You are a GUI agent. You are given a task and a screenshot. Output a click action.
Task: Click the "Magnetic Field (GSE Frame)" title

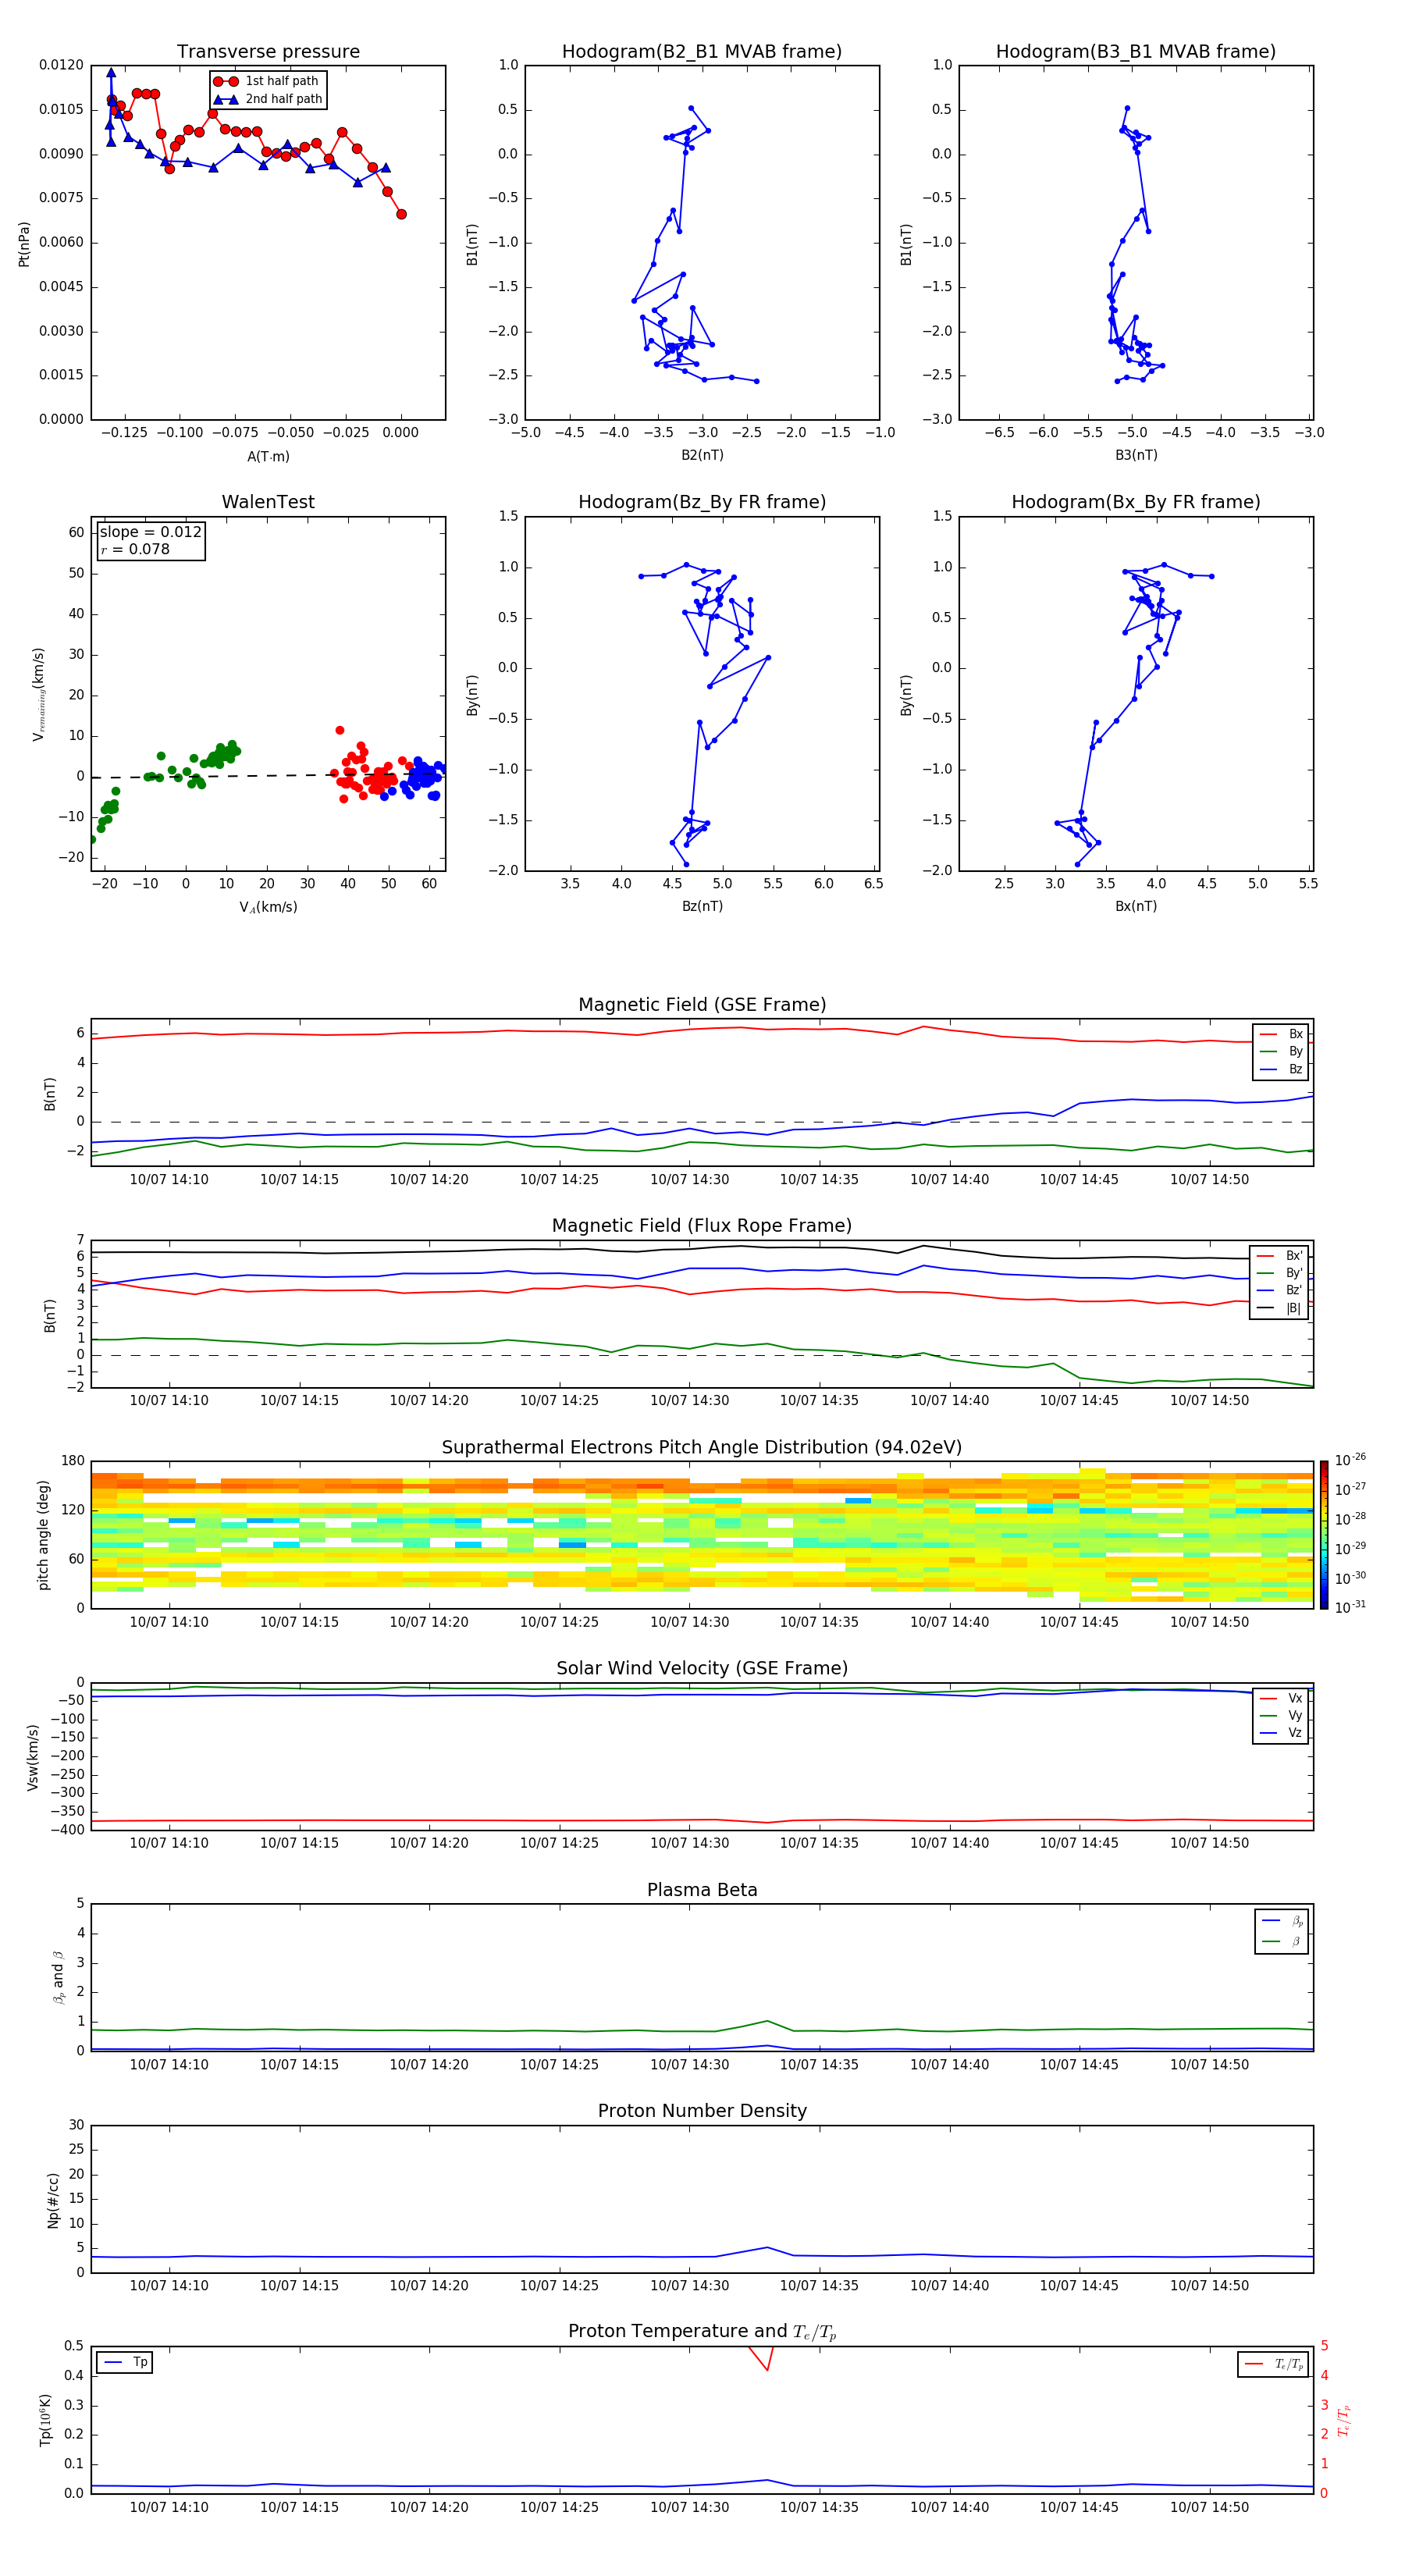click(702, 1005)
